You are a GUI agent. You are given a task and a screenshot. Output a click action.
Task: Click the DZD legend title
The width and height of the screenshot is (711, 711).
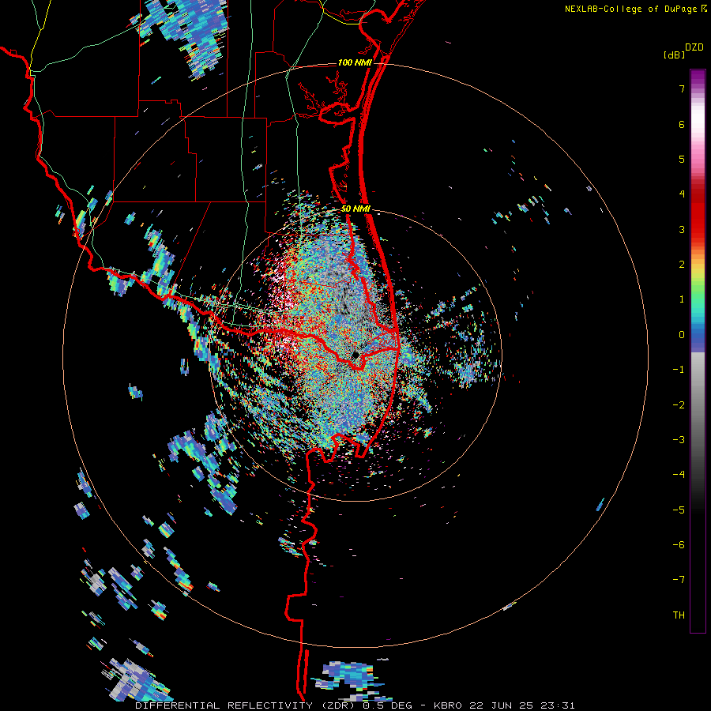[694, 47]
